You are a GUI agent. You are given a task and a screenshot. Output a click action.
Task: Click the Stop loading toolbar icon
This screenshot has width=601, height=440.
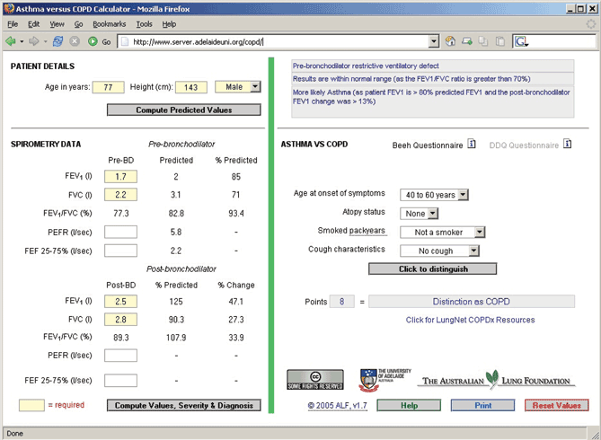(x=75, y=41)
